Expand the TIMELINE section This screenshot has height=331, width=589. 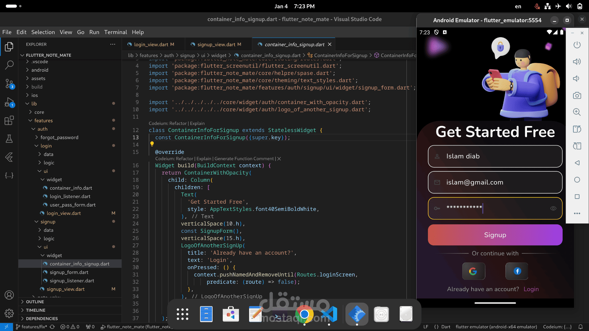coord(36,310)
